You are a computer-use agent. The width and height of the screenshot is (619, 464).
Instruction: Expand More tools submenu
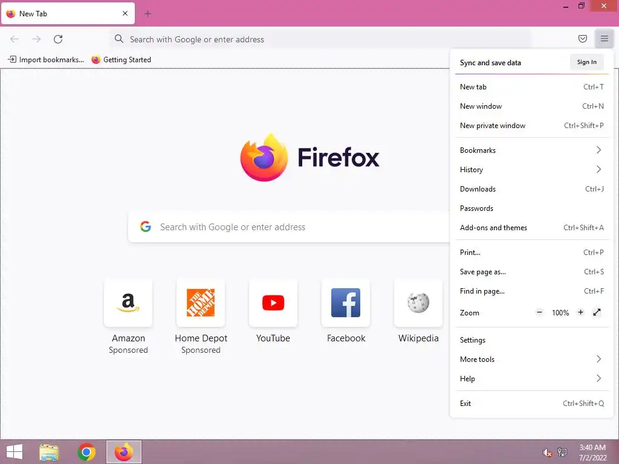532,359
